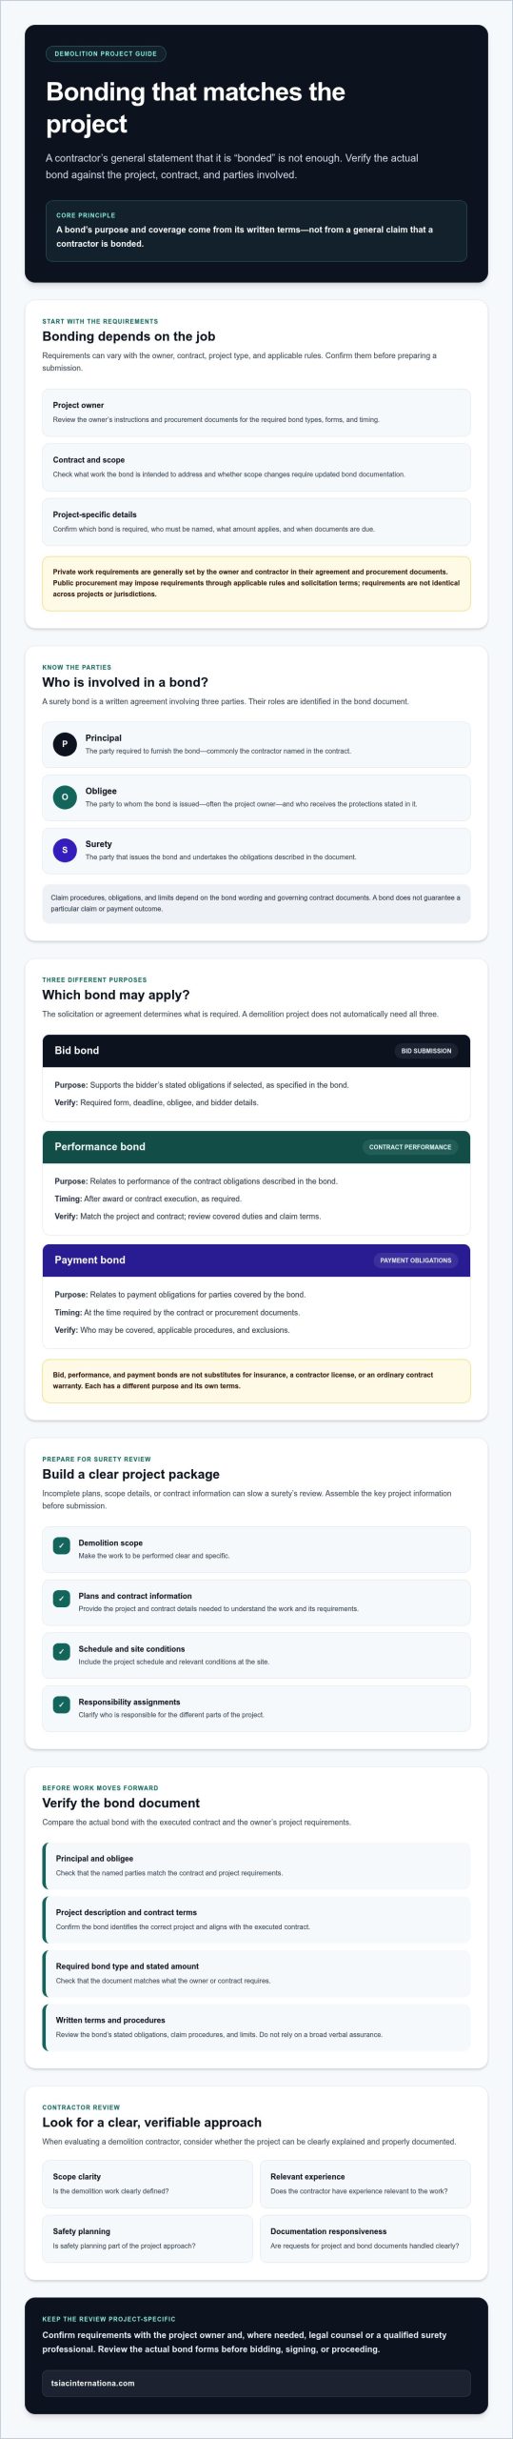Click the Scope clarity card
This screenshot has height=2439, width=513.
tap(148, 2184)
